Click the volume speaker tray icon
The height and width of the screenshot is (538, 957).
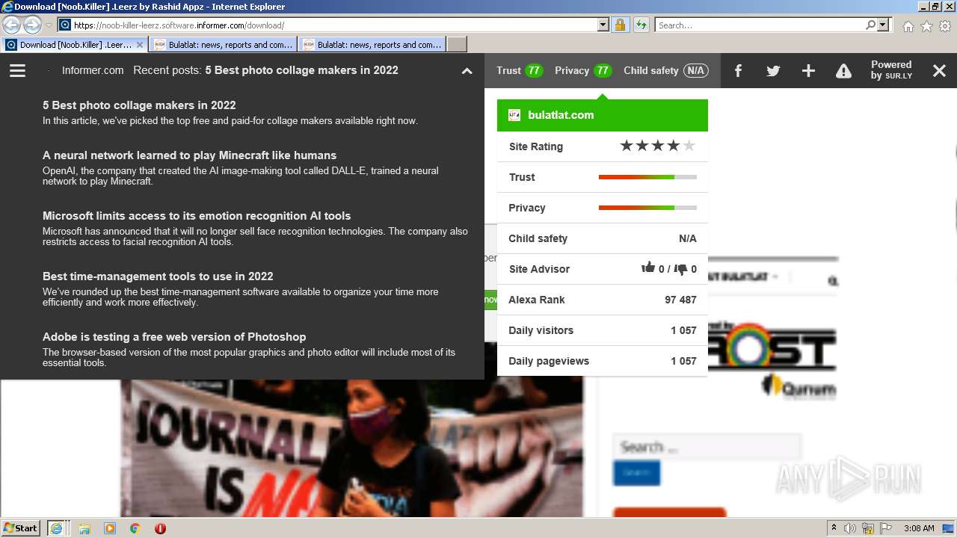coord(852,528)
